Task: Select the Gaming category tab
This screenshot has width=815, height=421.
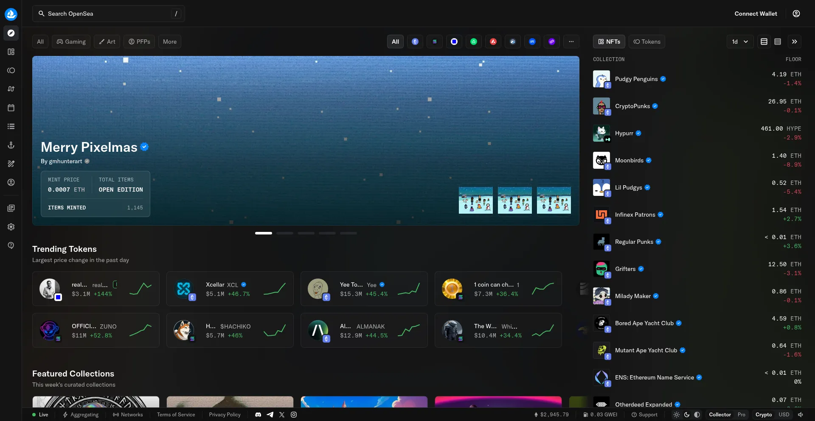Action: pos(71,42)
